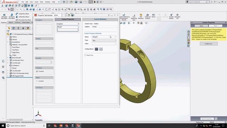Image resolution: width=227 pixels, height=128 pixels.
Task: Click the Windows search box
Action: point(26,126)
